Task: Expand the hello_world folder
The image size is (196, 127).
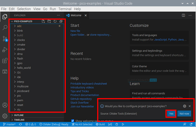Action: pos(24,68)
